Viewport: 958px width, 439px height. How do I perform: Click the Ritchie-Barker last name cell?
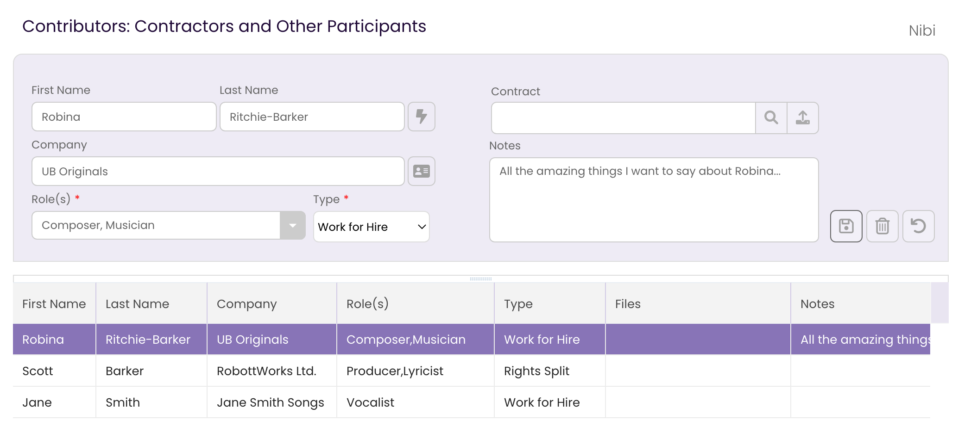coord(151,339)
